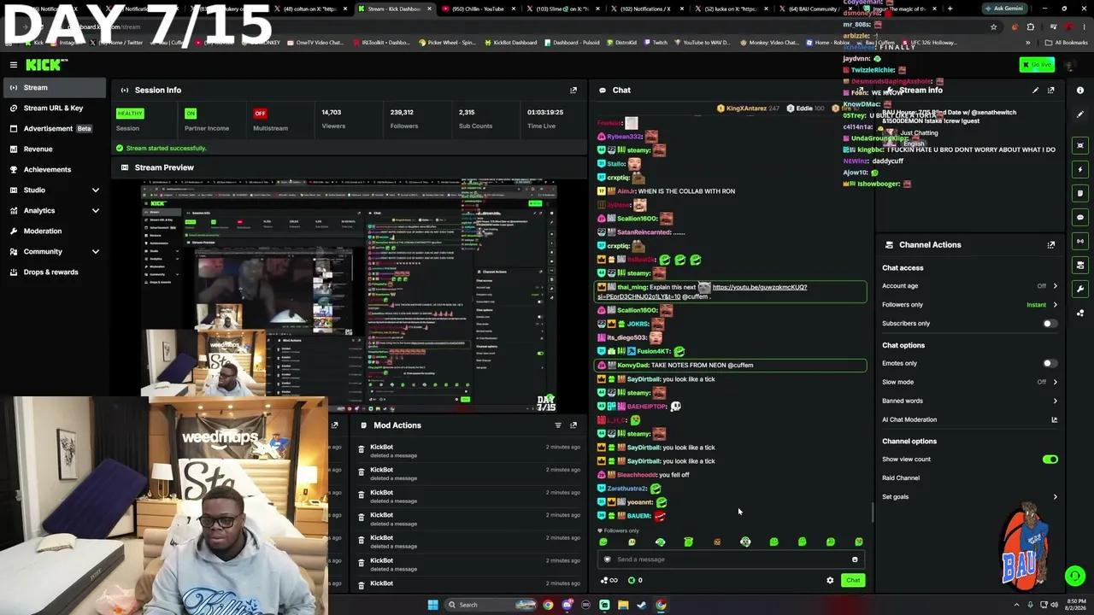The image size is (1094, 615).
Task: Open Drops & rewards page
Action: (x=55, y=272)
